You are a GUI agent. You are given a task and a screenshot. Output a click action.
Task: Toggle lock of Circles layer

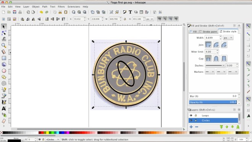pyautogui.click(x=196, y=121)
